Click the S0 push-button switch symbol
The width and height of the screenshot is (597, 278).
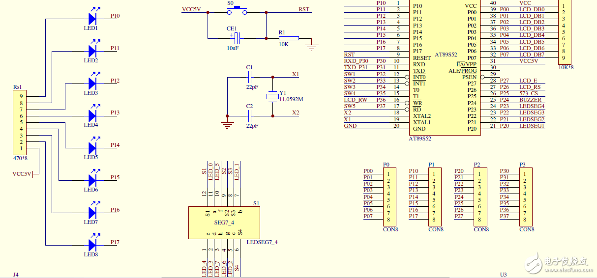pyautogui.click(x=237, y=9)
